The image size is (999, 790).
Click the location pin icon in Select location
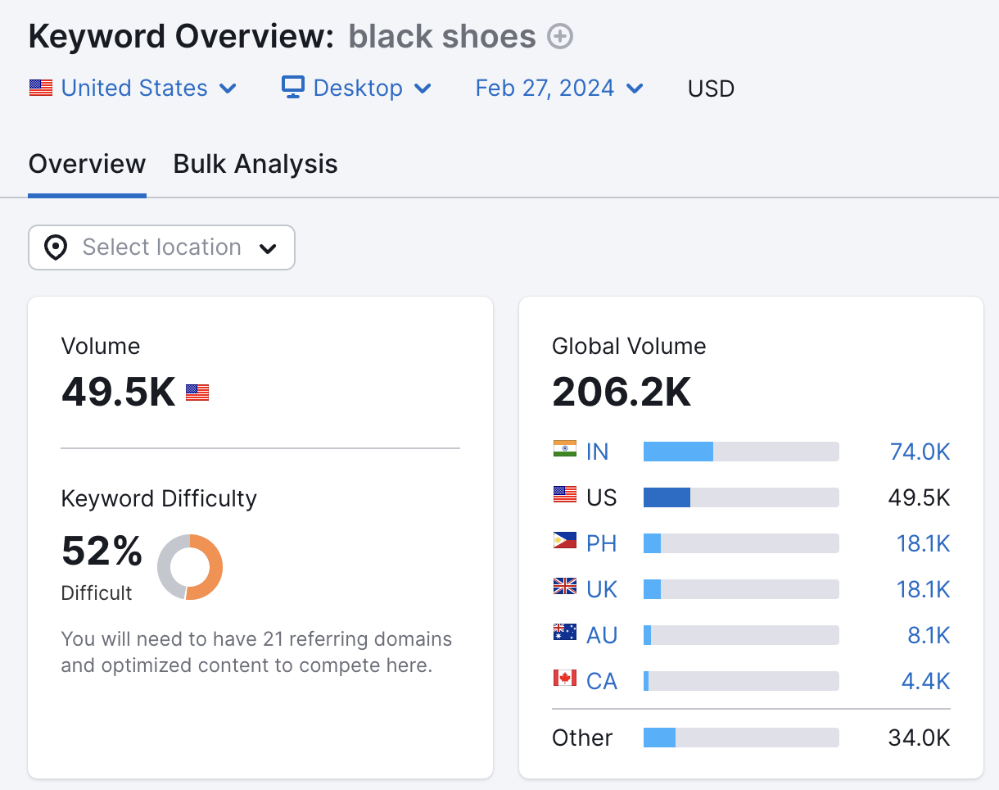click(x=55, y=247)
